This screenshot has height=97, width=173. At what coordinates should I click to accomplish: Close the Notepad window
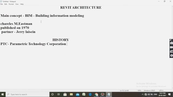coord(170,1)
